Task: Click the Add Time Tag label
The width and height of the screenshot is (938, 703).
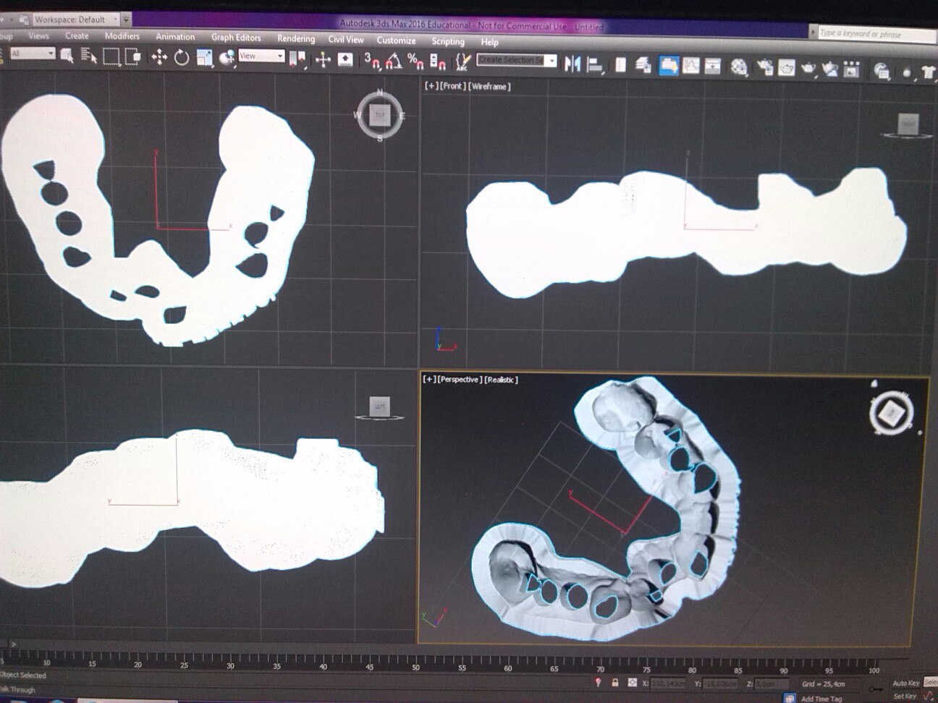Action: (x=821, y=699)
